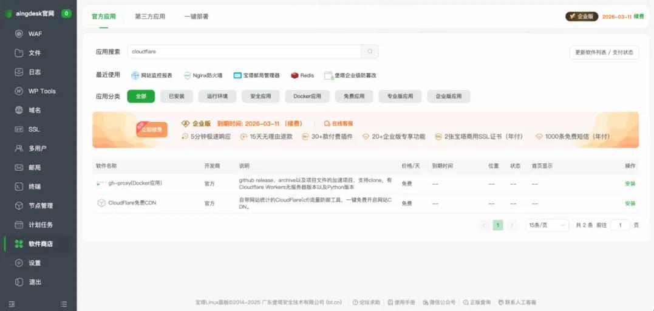Select the 免费应用 category filter
The height and width of the screenshot is (311, 654).
[354, 97]
